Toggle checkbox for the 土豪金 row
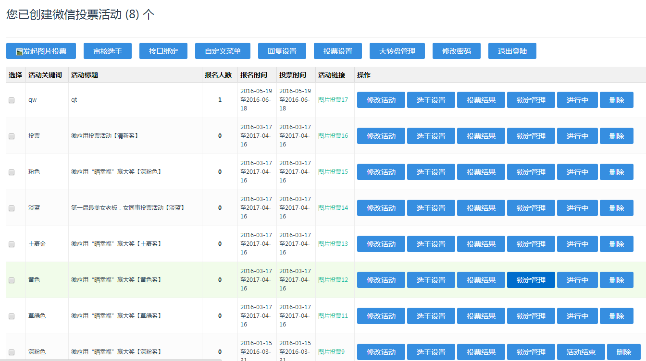 12,244
